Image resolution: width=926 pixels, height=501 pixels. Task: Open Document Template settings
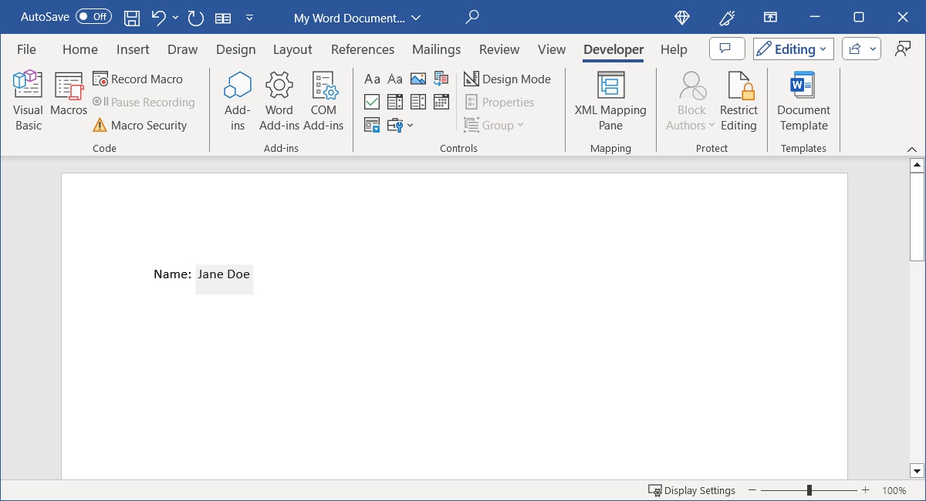[x=803, y=100]
